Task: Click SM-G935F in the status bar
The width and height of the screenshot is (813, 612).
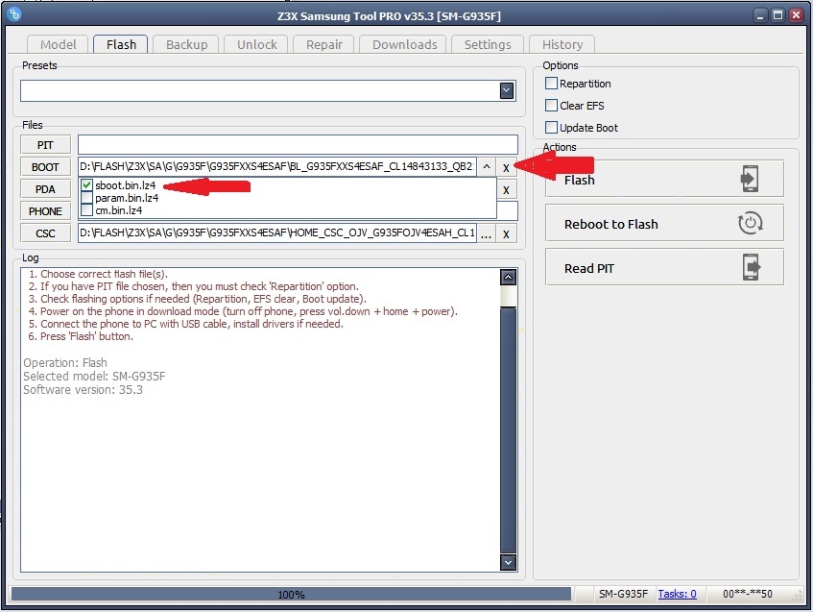Action: tap(623, 594)
